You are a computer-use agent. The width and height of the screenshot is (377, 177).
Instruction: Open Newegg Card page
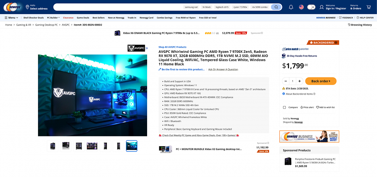146,18
